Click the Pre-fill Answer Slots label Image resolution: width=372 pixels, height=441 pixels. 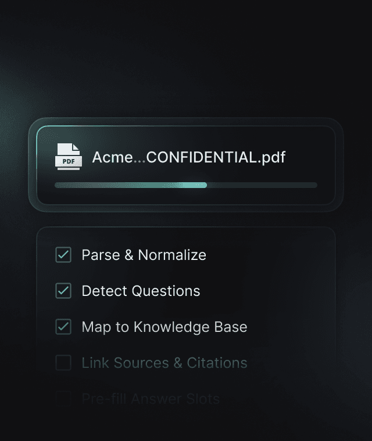coord(151,399)
